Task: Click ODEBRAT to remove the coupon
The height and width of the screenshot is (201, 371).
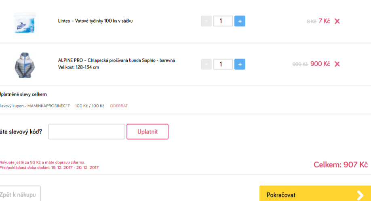Action: [x=119, y=106]
